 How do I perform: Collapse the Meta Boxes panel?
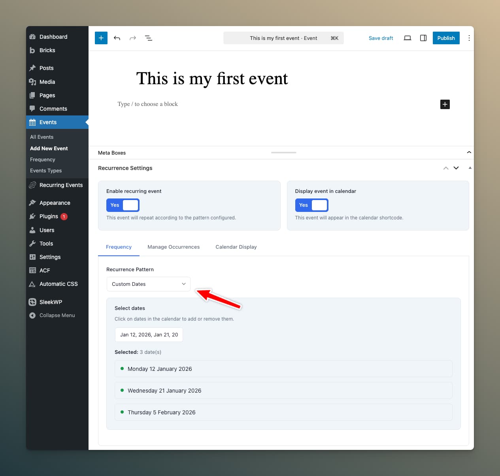pyautogui.click(x=469, y=152)
